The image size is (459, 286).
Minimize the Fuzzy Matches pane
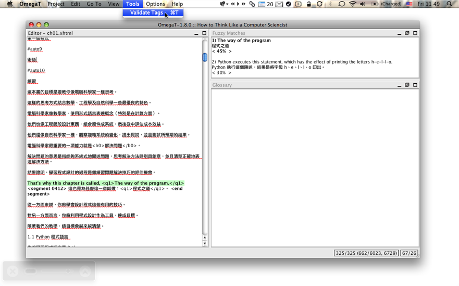pos(399,33)
